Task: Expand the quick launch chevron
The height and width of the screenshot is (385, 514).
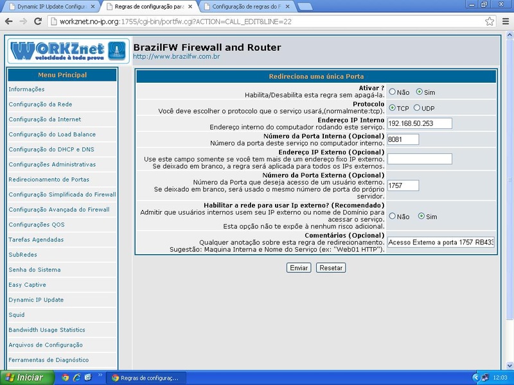Action: 100,375
